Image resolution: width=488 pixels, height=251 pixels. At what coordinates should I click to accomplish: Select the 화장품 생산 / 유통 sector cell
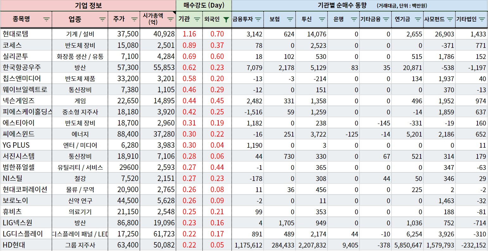(x=80, y=56)
